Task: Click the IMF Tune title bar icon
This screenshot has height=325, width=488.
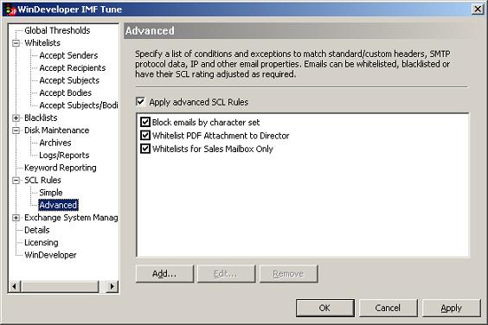Action: click(x=11, y=10)
